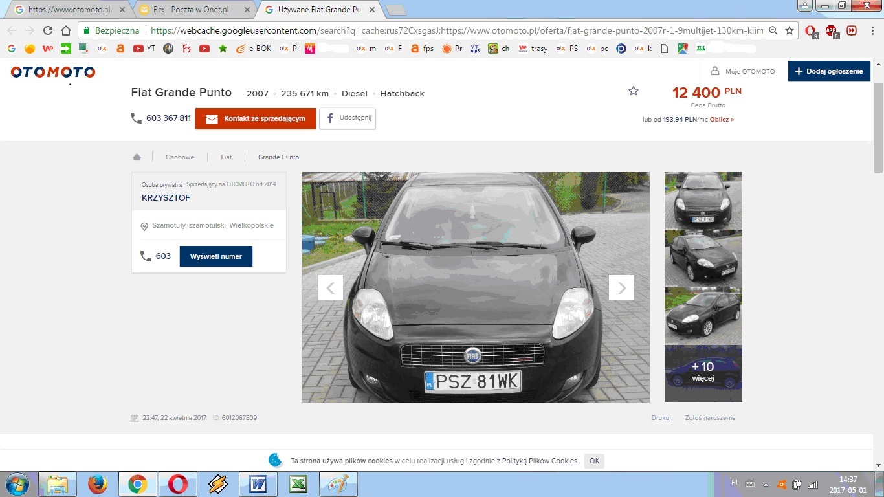Click the YT bookmark in bookmarks bar
The image size is (884, 497).
pos(144,49)
